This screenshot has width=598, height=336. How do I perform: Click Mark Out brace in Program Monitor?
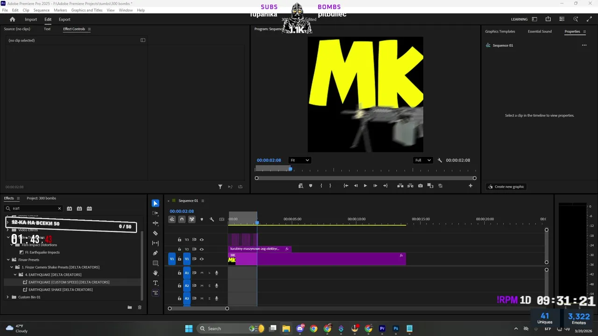[x=330, y=186]
